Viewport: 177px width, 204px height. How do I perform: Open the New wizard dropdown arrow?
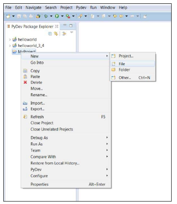13,16
